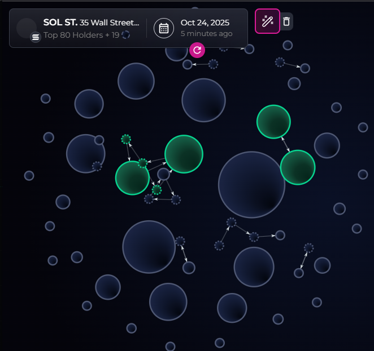Select dotted bubble touching bottom-center large bubble
Screen dimensions: 374x351
point(180,241)
